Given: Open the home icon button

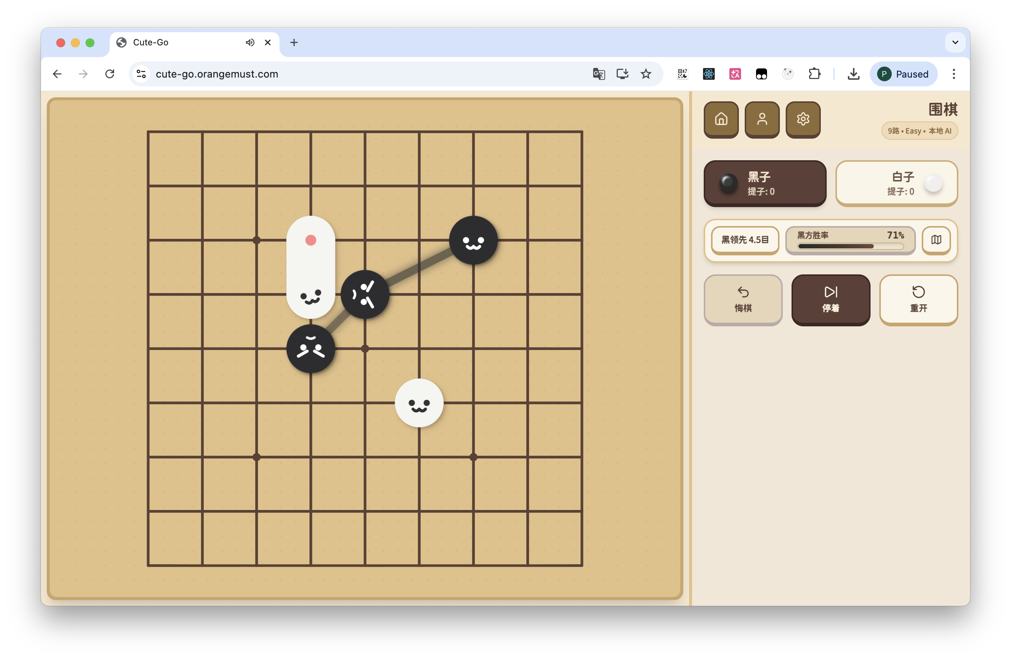Looking at the screenshot, I should (721, 119).
